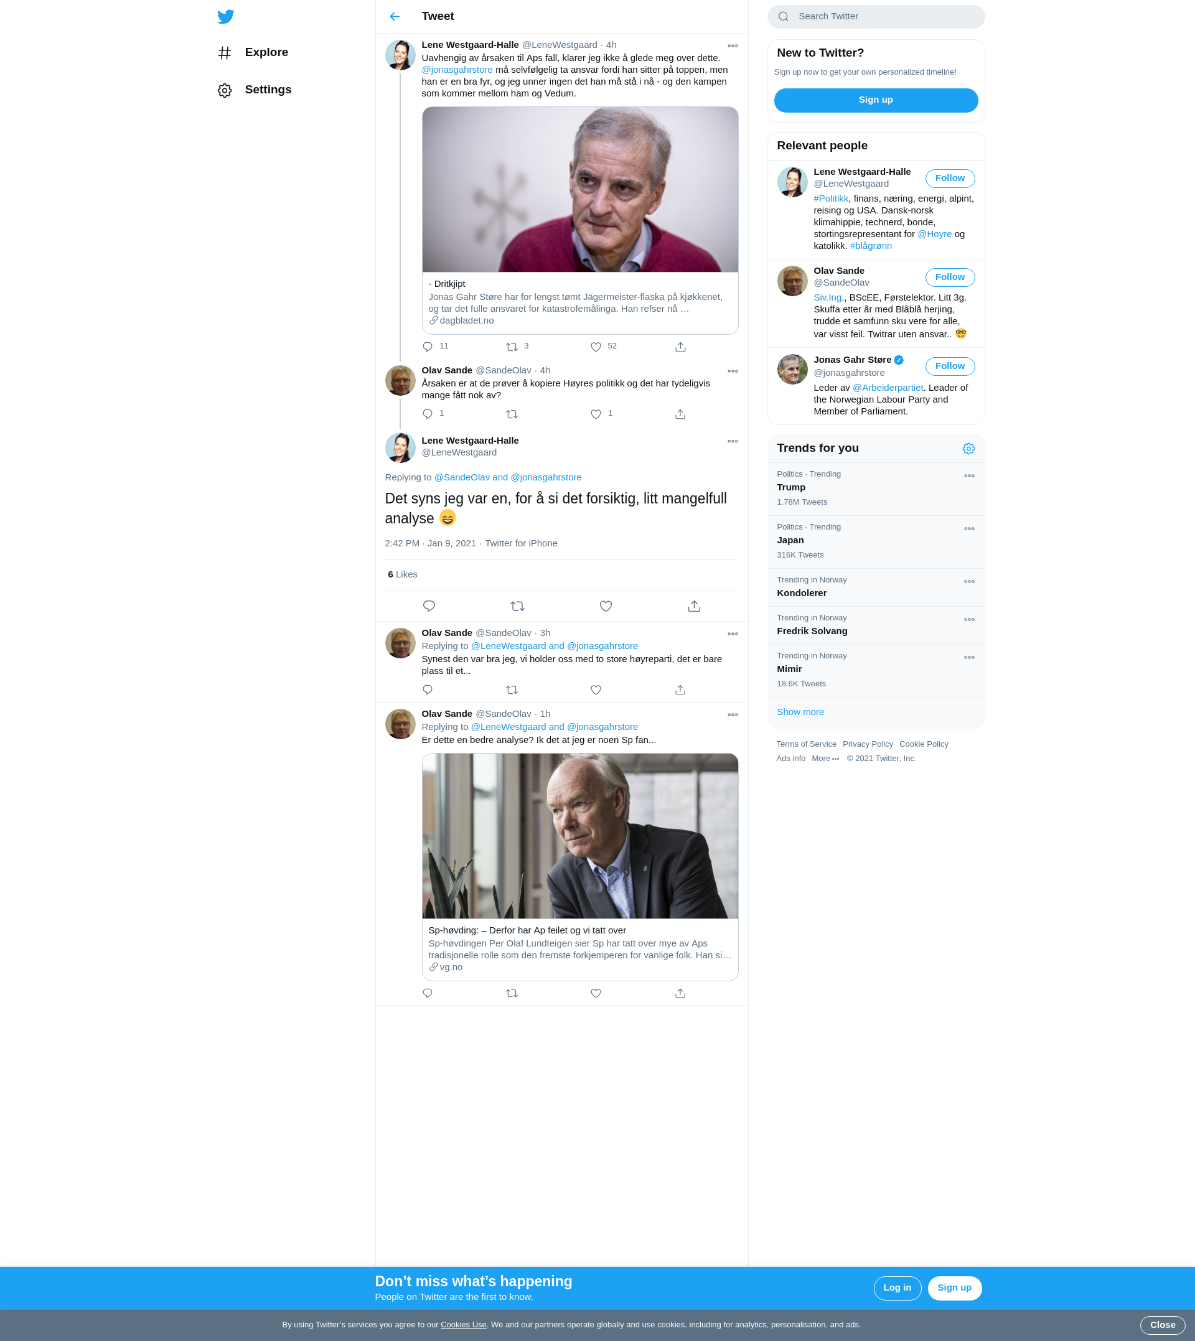This screenshot has width=1195, height=1341.
Task: Open more options on Lene's top tweet
Action: pos(732,45)
